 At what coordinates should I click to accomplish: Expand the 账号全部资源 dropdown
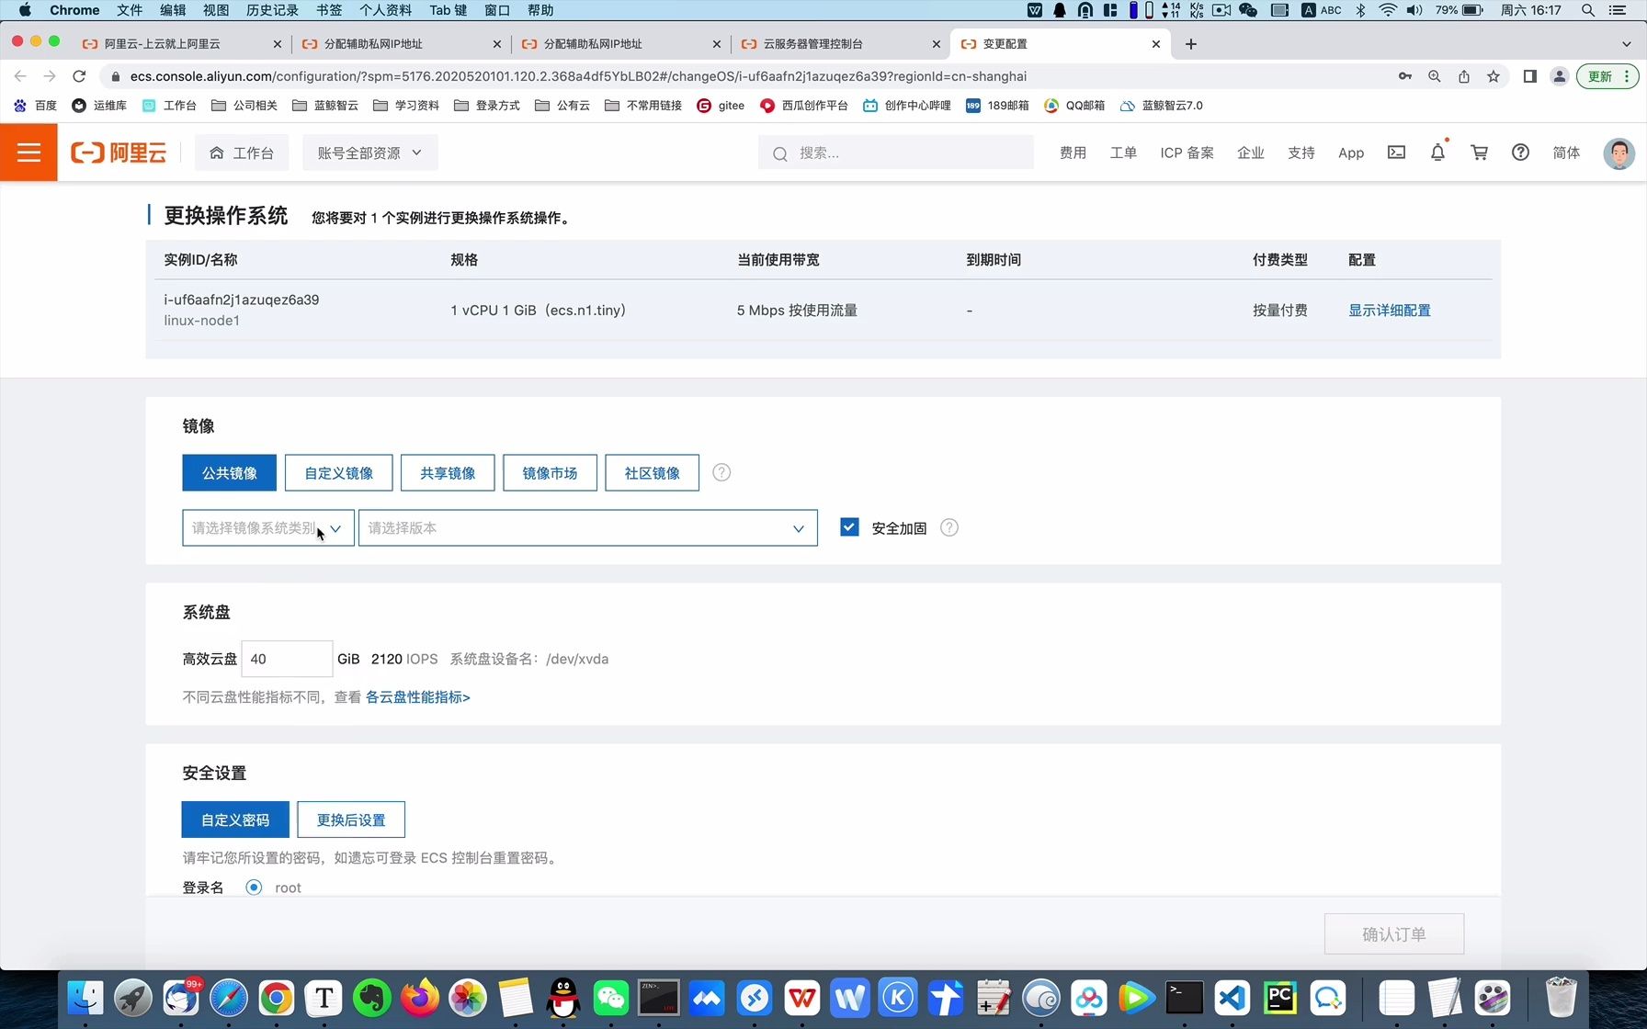[x=369, y=153]
